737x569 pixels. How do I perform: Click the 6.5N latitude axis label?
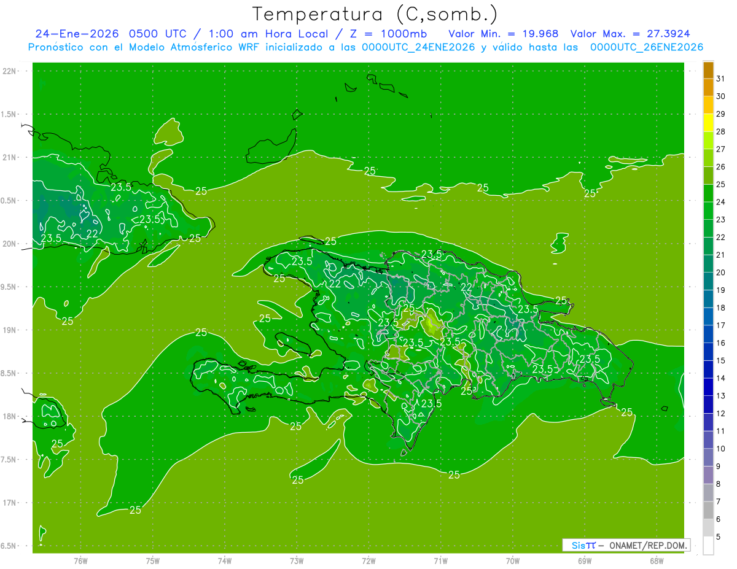[10, 546]
